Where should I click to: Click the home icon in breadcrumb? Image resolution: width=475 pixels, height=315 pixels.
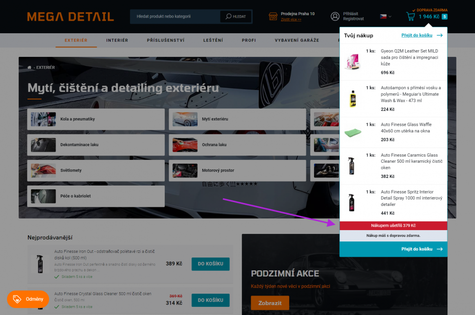pyautogui.click(x=29, y=67)
